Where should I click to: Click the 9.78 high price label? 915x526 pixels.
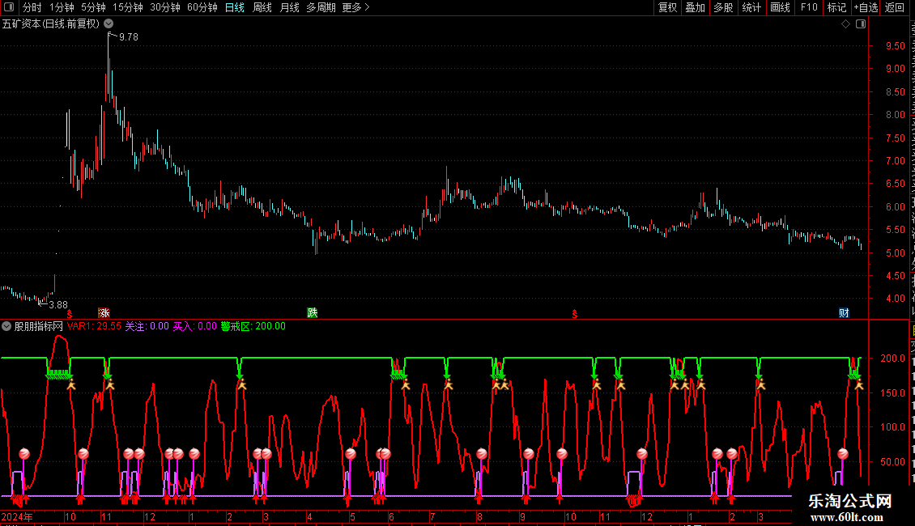129,36
